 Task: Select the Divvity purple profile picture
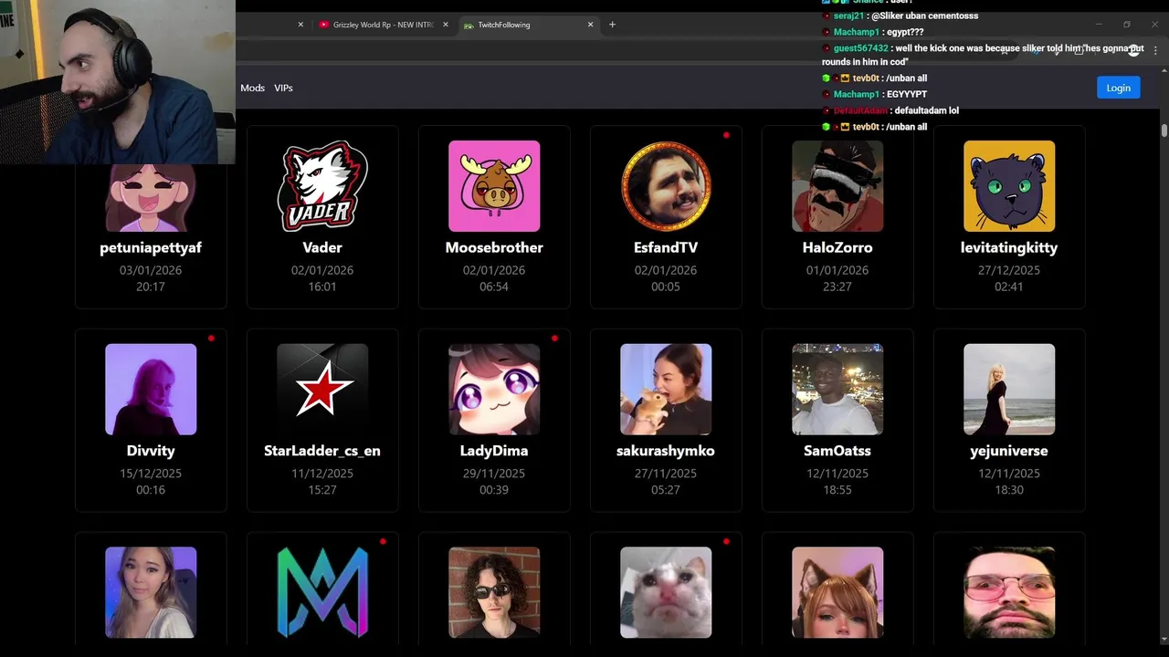click(151, 390)
